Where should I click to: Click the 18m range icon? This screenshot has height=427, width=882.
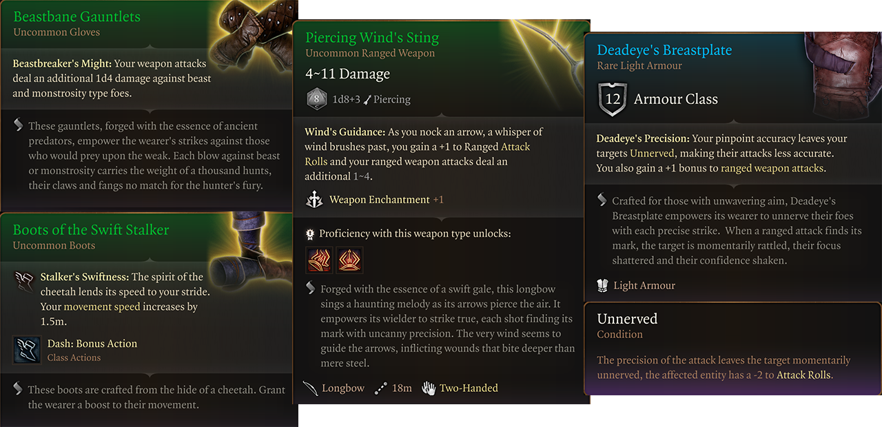point(381,388)
